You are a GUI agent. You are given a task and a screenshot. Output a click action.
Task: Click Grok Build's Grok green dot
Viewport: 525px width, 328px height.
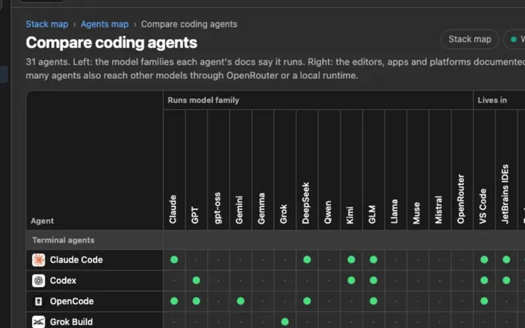(x=285, y=321)
